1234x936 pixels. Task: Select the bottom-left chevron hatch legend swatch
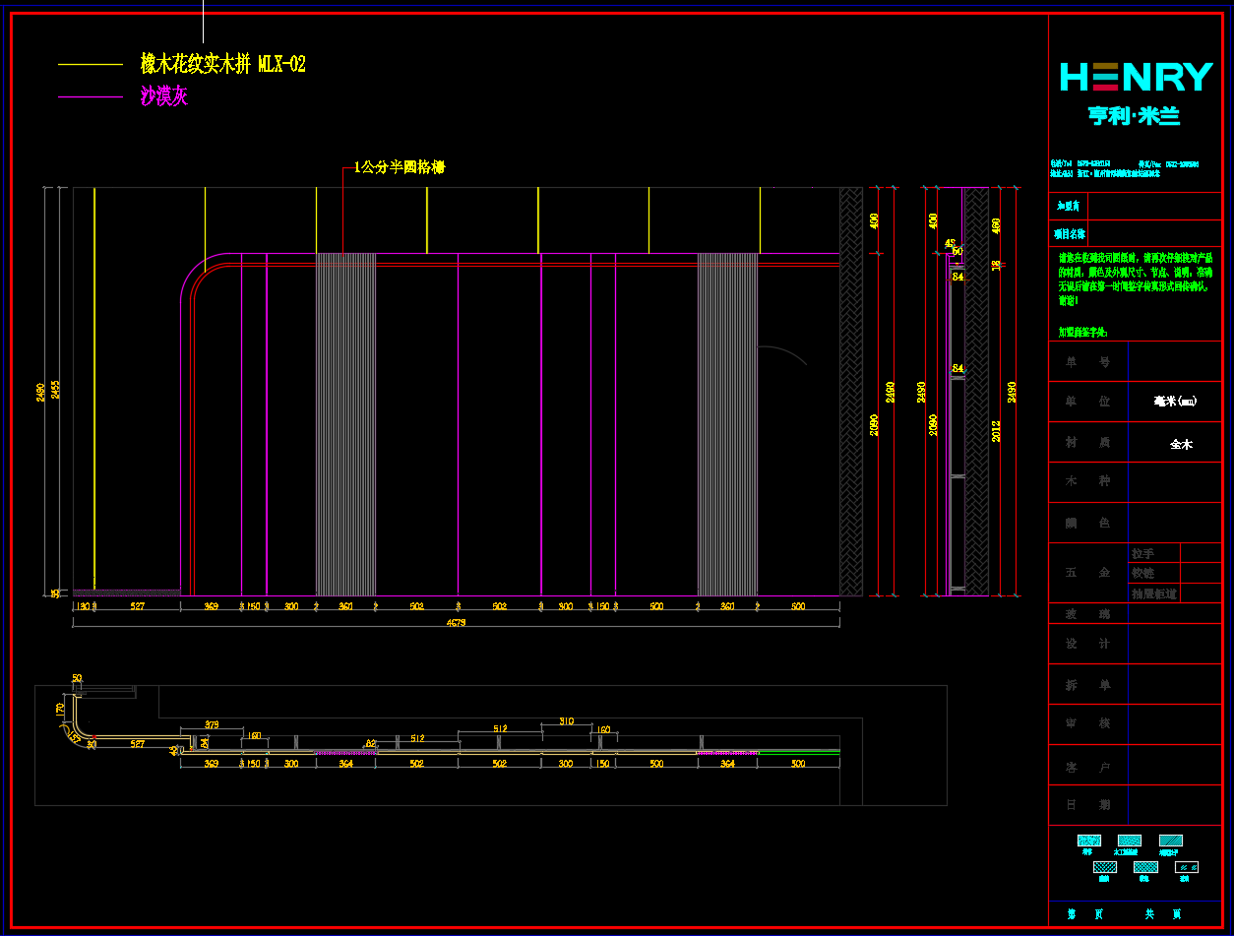pos(1105,867)
